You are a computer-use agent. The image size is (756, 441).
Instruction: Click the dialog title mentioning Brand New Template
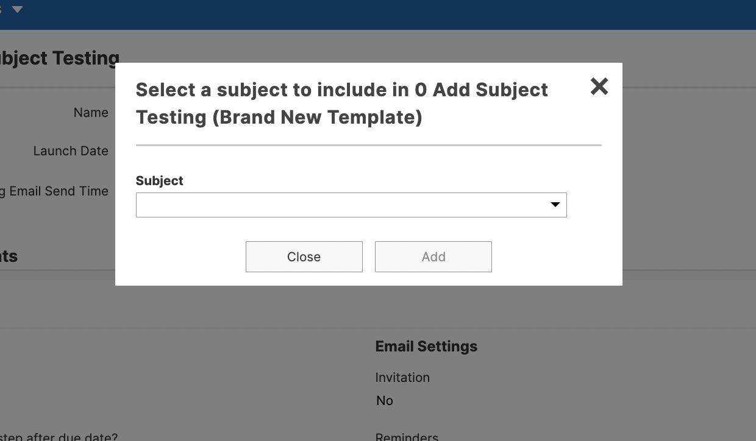point(341,103)
